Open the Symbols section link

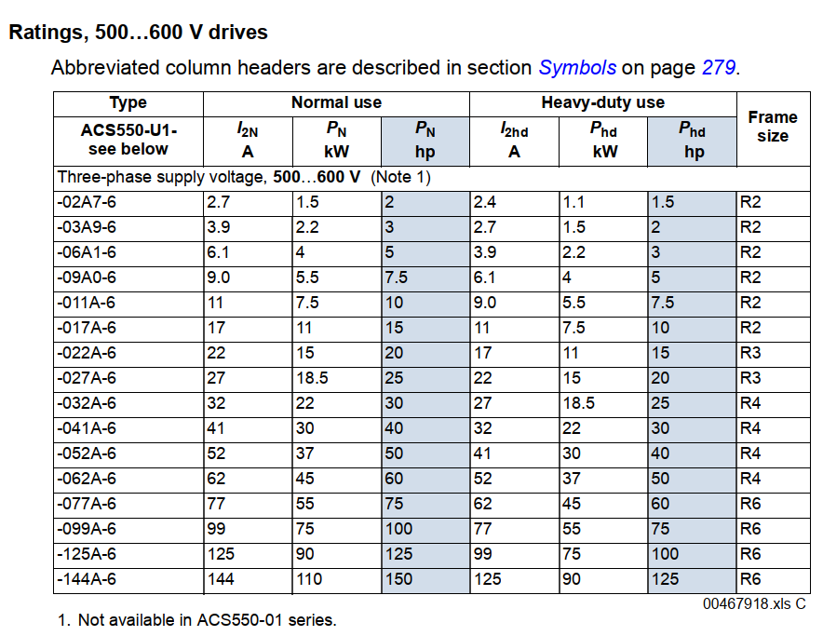(x=577, y=67)
